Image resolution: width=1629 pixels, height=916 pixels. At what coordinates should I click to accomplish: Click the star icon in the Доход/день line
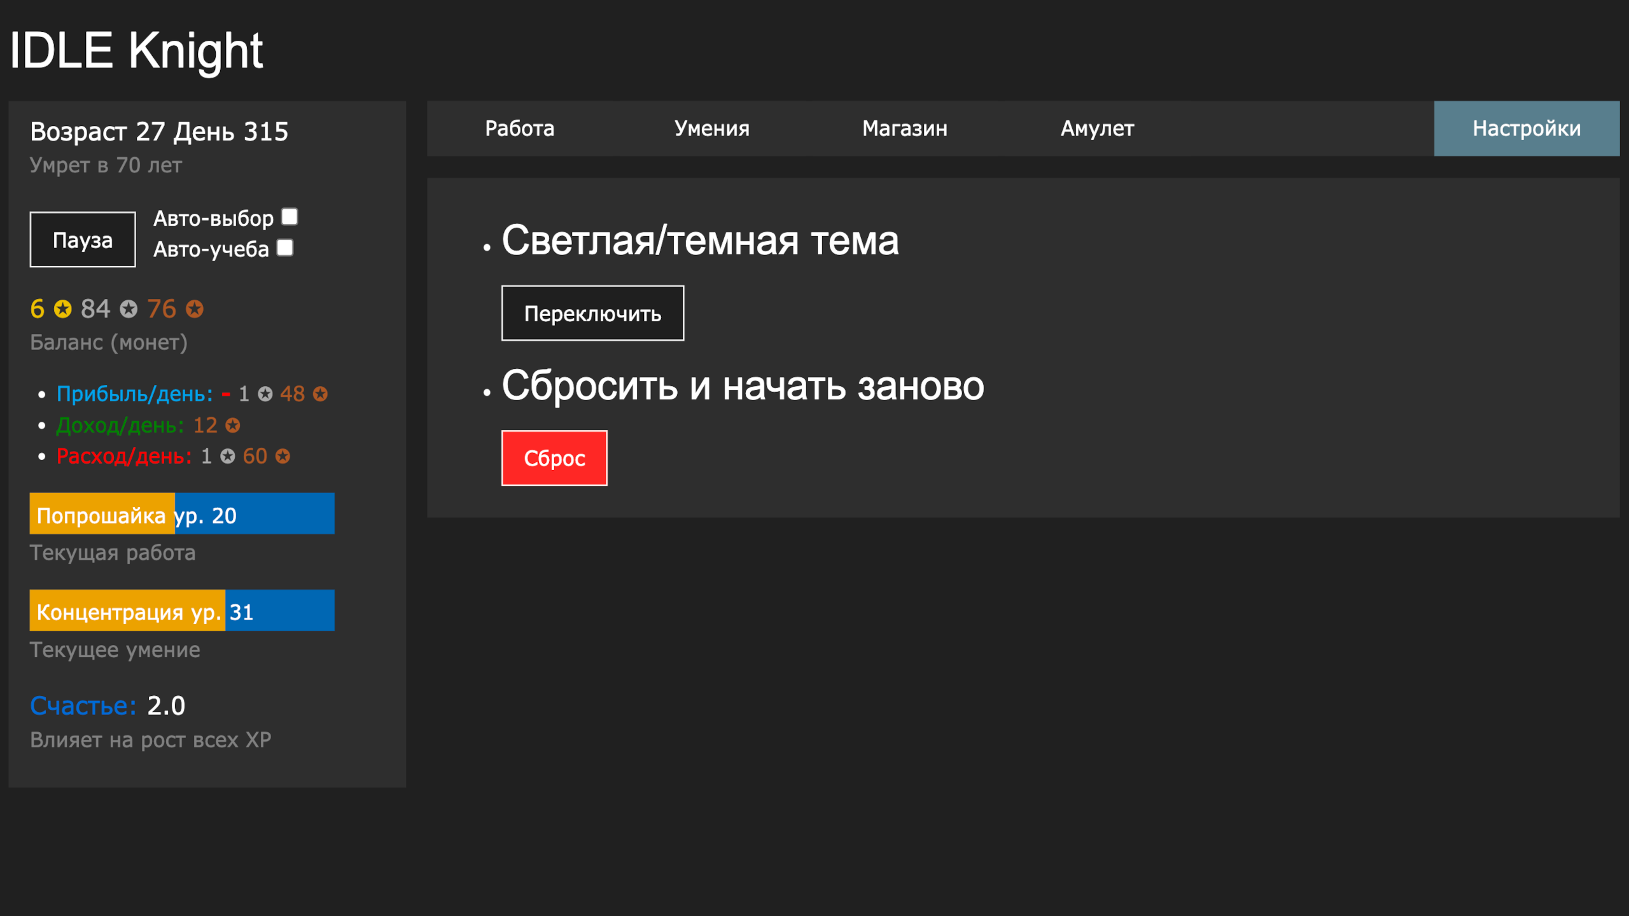point(231,425)
